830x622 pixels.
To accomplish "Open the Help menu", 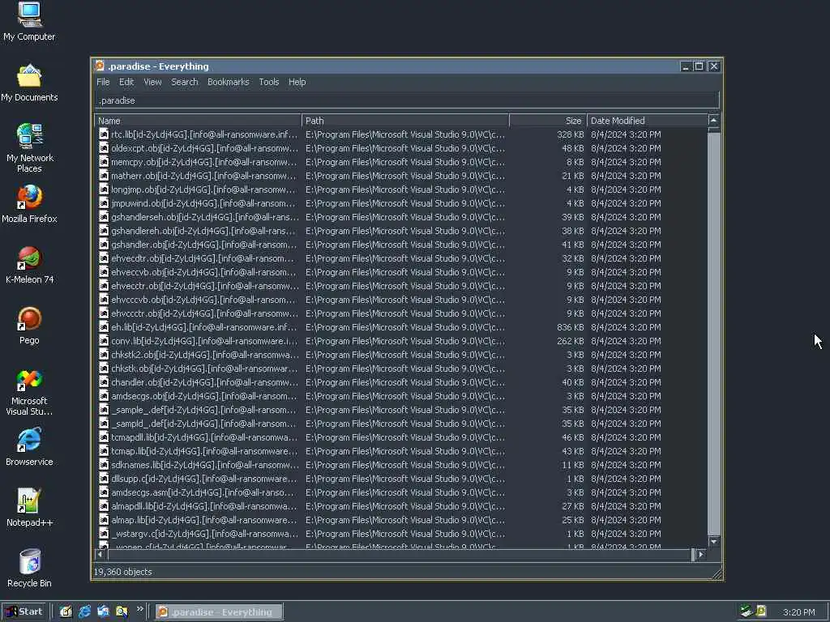I will (297, 82).
